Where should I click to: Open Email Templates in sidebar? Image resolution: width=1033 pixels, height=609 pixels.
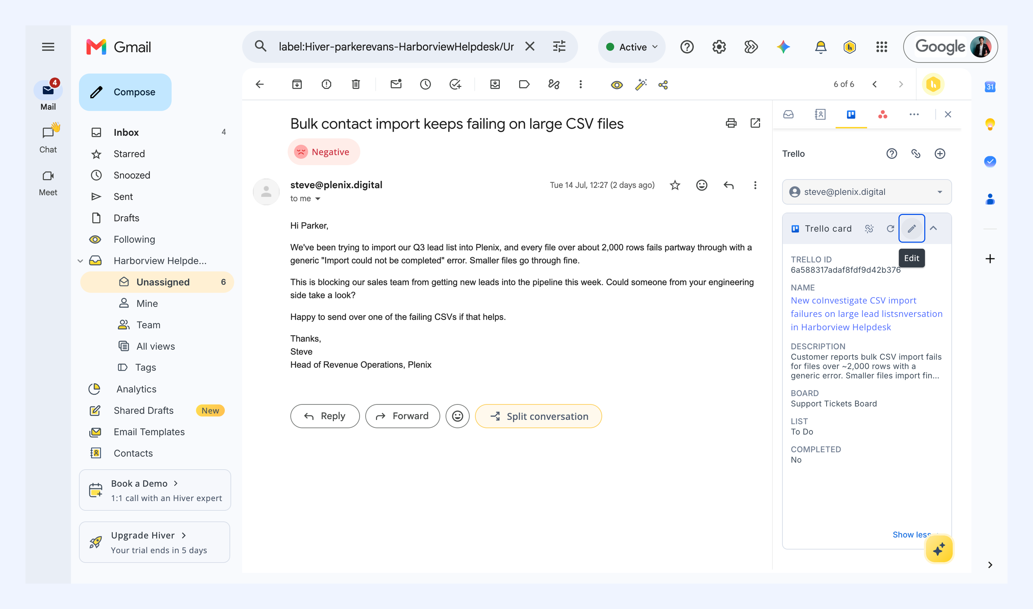point(149,432)
